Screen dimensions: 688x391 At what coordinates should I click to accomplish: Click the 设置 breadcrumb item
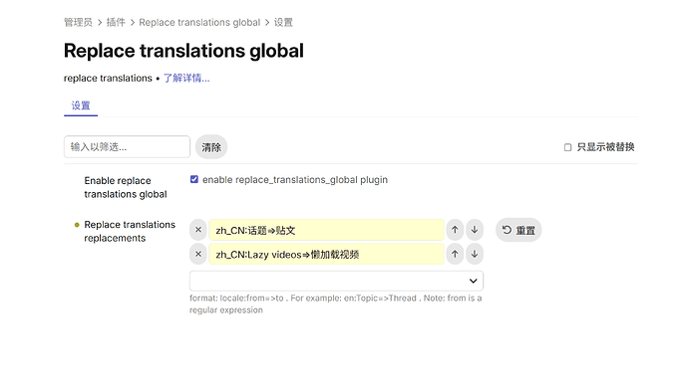coord(283,22)
